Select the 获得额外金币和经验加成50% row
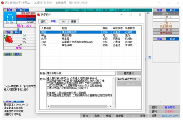Image resolution: width=183 pixels, height=121 pixels. pos(88,42)
